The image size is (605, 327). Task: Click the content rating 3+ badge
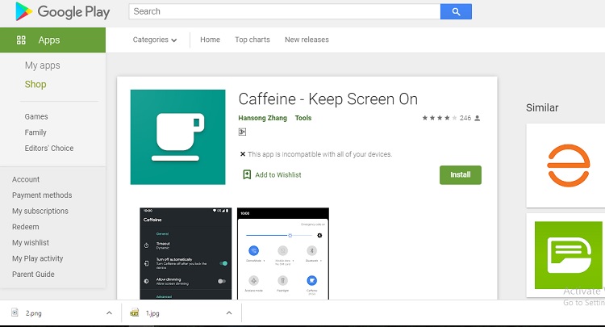click(242, 132)
